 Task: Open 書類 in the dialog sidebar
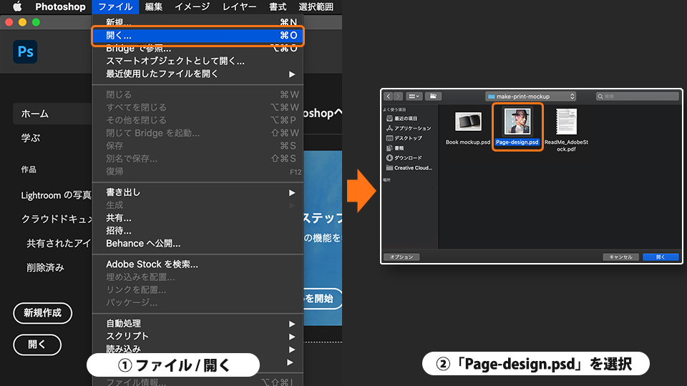click(x=395, y=149)
